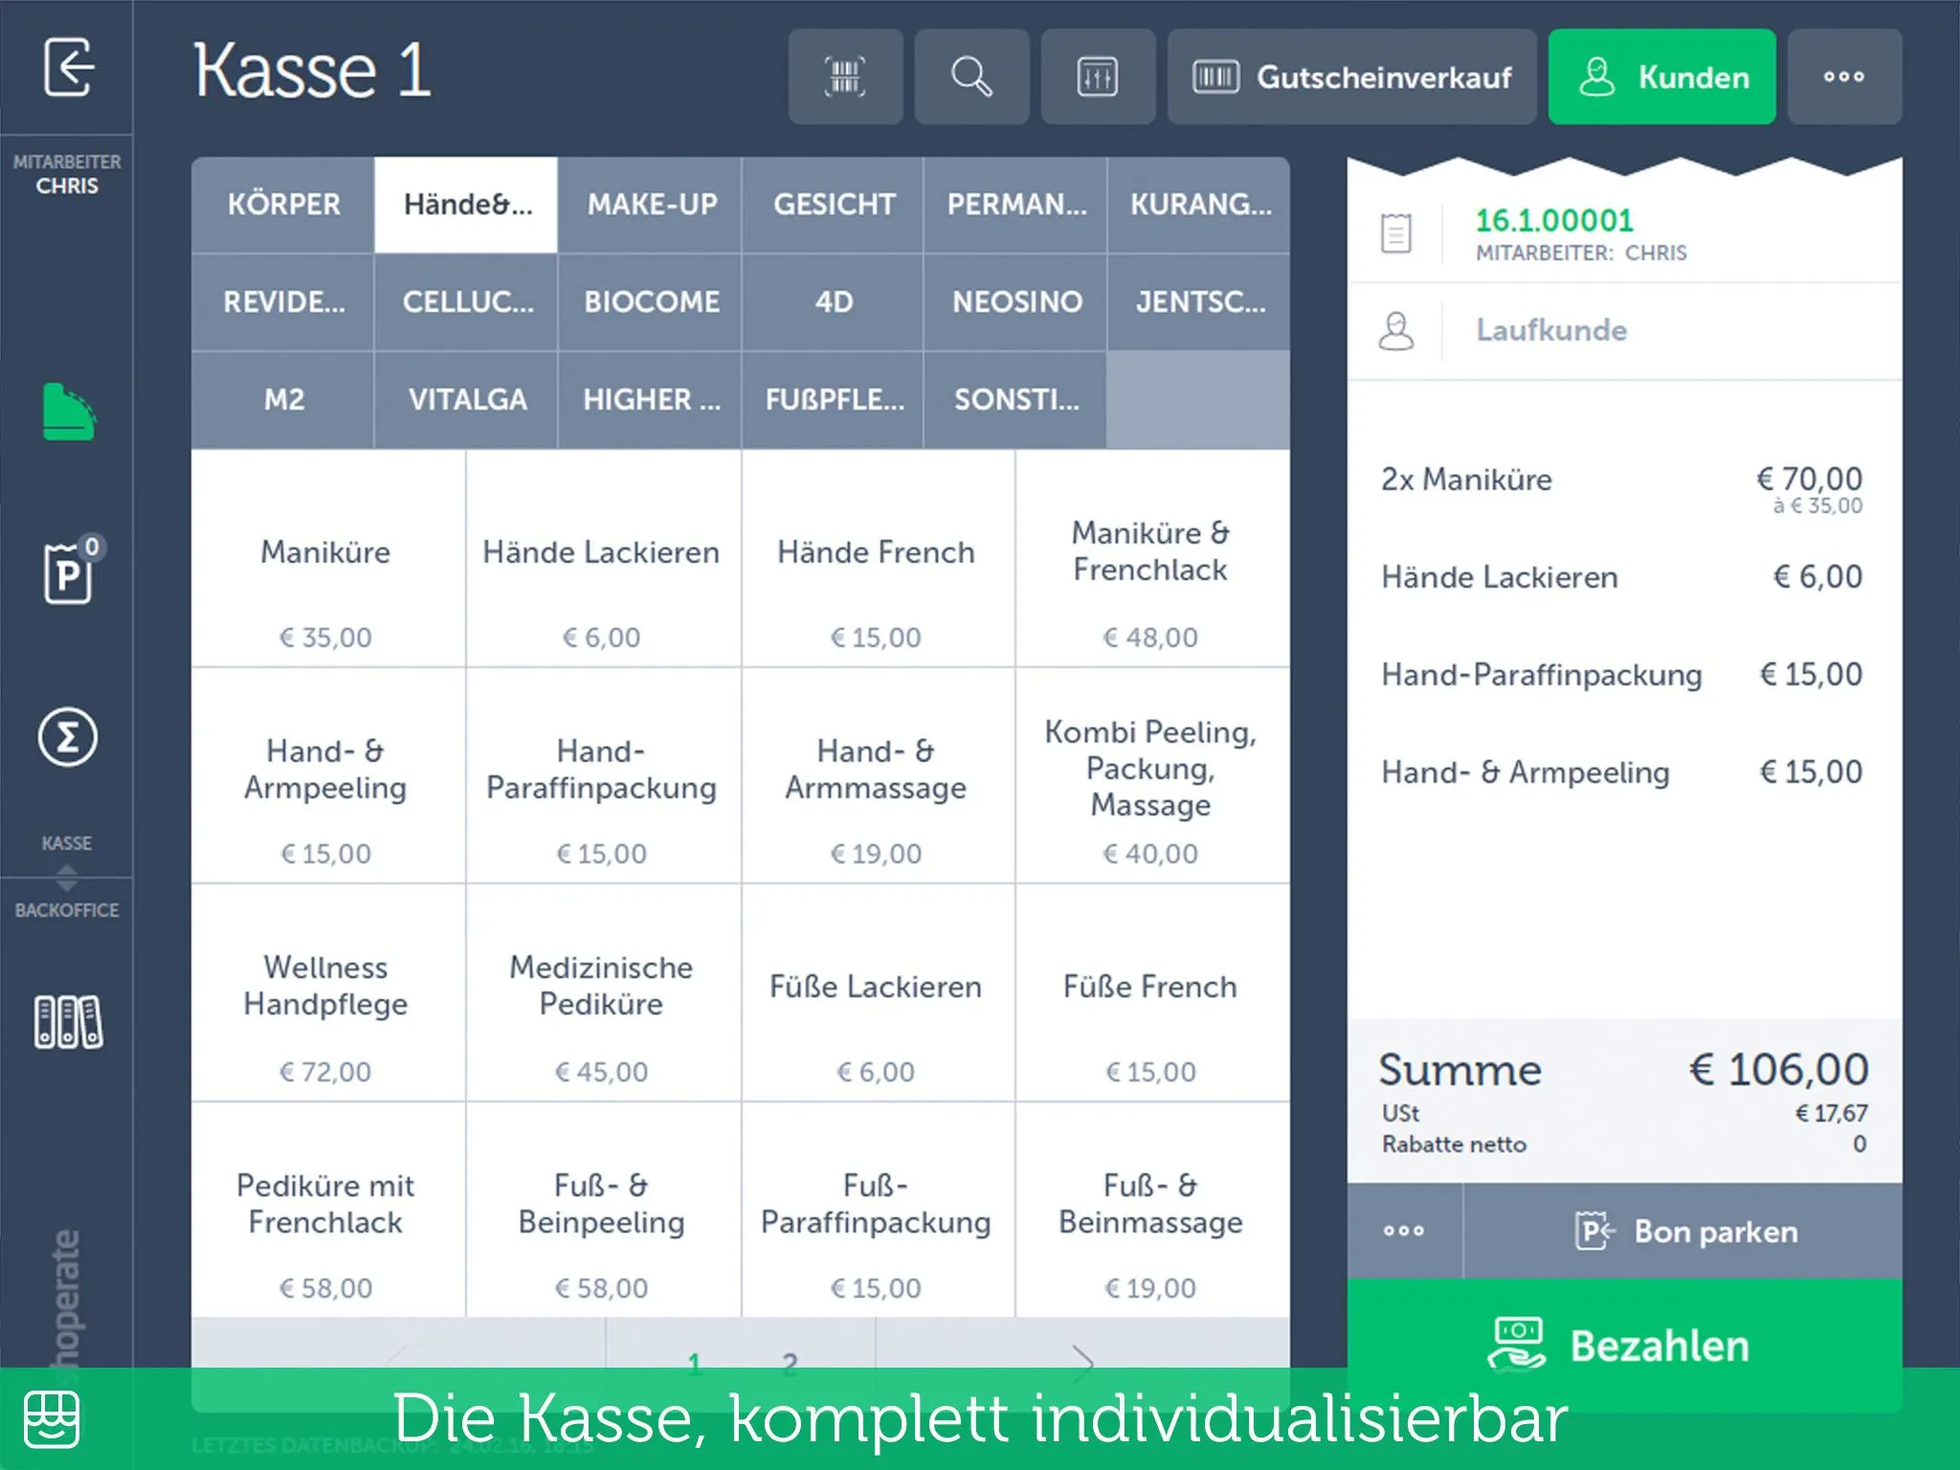Viewport: 1960px width, 1470px height.
Task: Go to product page 2
Action: tap(790, 1363)
